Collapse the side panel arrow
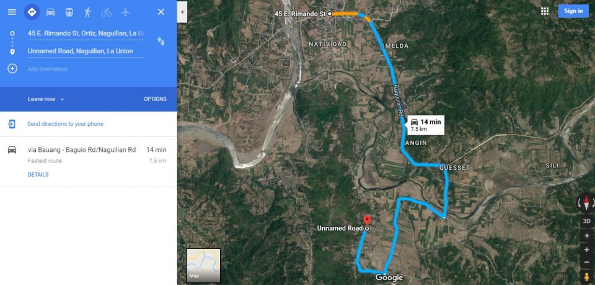Viewport: 595px width, 285px height. point(182,12)
